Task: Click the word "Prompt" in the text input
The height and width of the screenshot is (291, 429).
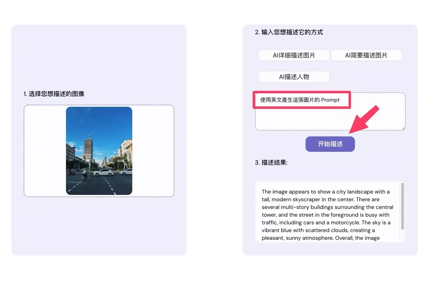Action: point(330,100)
